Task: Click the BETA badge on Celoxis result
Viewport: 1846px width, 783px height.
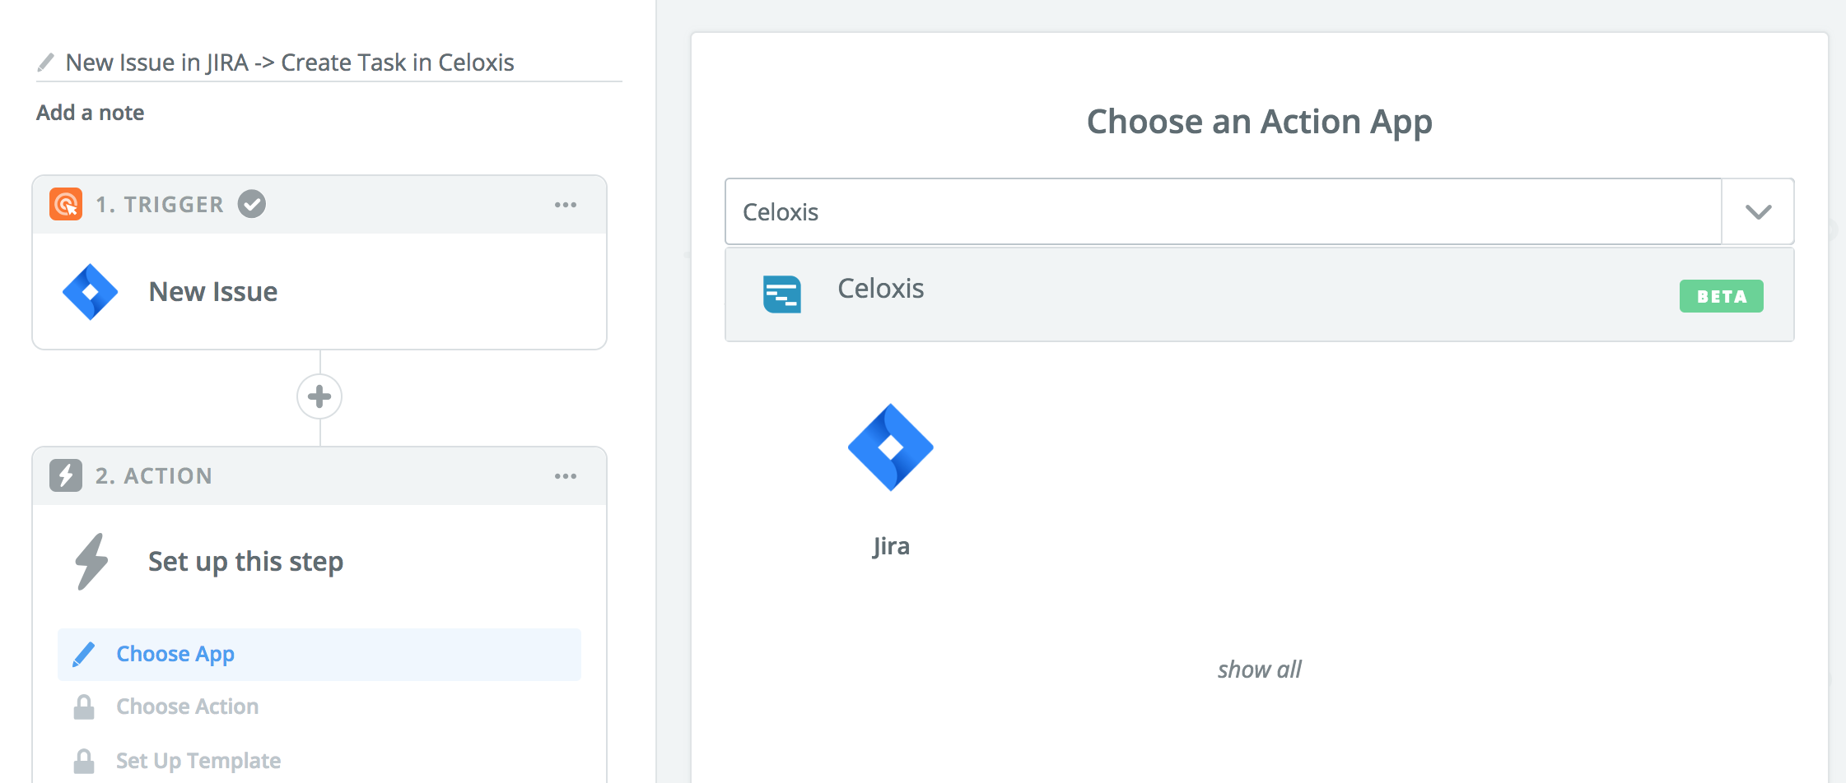Action: [x=1721, y=296]
